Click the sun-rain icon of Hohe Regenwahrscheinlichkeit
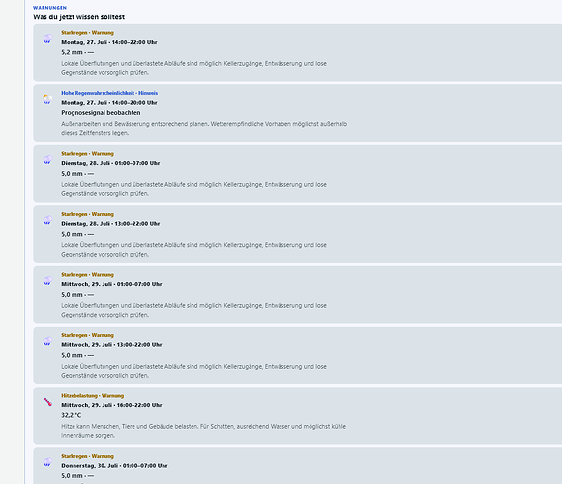The height and width of the screenshot is (484, 562). point(47,99)
